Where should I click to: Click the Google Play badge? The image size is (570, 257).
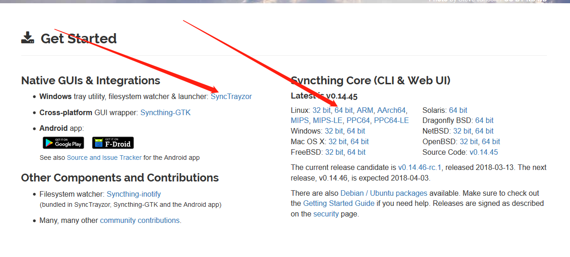click(x=63, y=143)
